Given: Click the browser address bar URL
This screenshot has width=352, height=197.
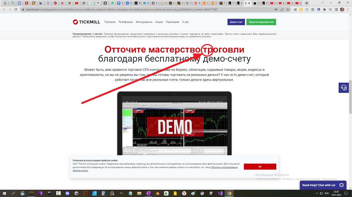Looking at the screenshot, I should [122, 10].
